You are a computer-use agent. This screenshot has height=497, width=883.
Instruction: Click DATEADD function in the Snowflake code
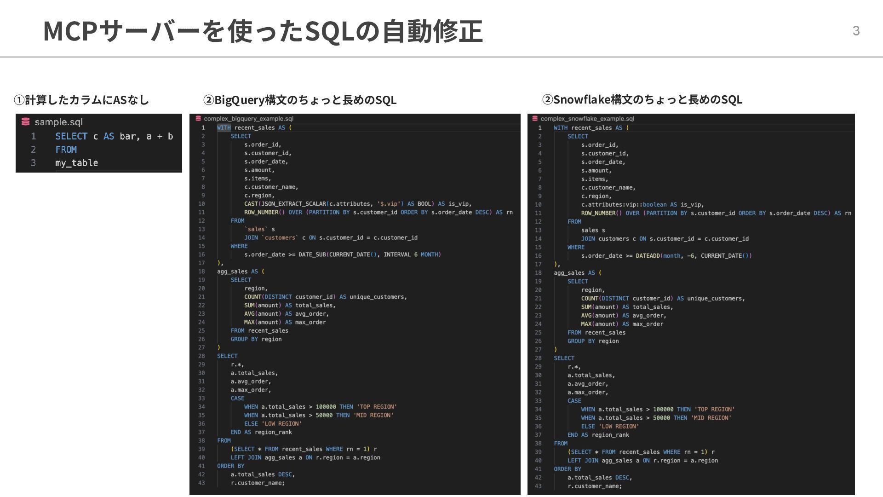pyautogui.click(x=648, y=256)
